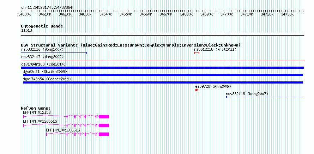Click the dgv63n21 (Shaikh2009) label
This screenshot has height=154, width=314.
[x=45, y=72]
